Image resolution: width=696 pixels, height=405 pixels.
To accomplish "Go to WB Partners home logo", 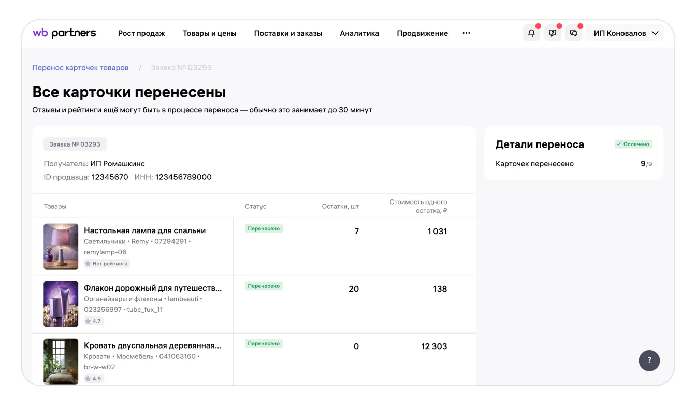I will [x=64, y=33].
